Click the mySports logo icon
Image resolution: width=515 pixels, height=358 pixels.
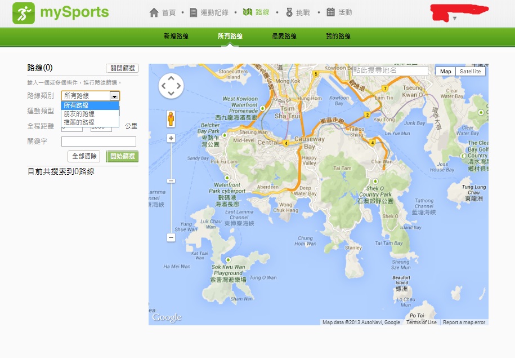coord(24,13)
